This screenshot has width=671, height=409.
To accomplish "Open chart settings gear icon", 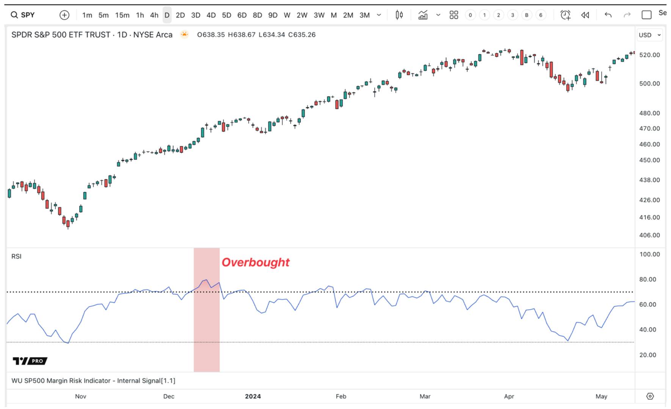I will (650, 397).
